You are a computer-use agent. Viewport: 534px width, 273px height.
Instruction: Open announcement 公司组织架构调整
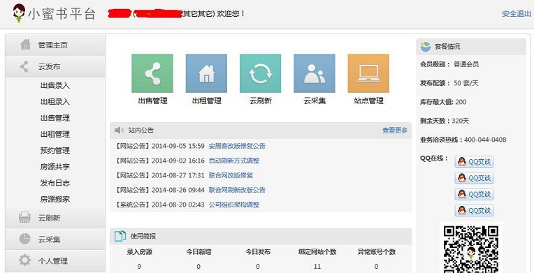click(x=234, y=205)
